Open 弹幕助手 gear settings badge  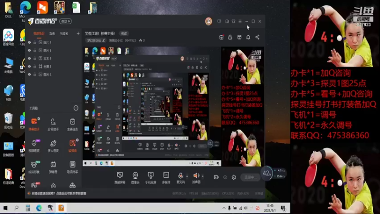point(39,118)
